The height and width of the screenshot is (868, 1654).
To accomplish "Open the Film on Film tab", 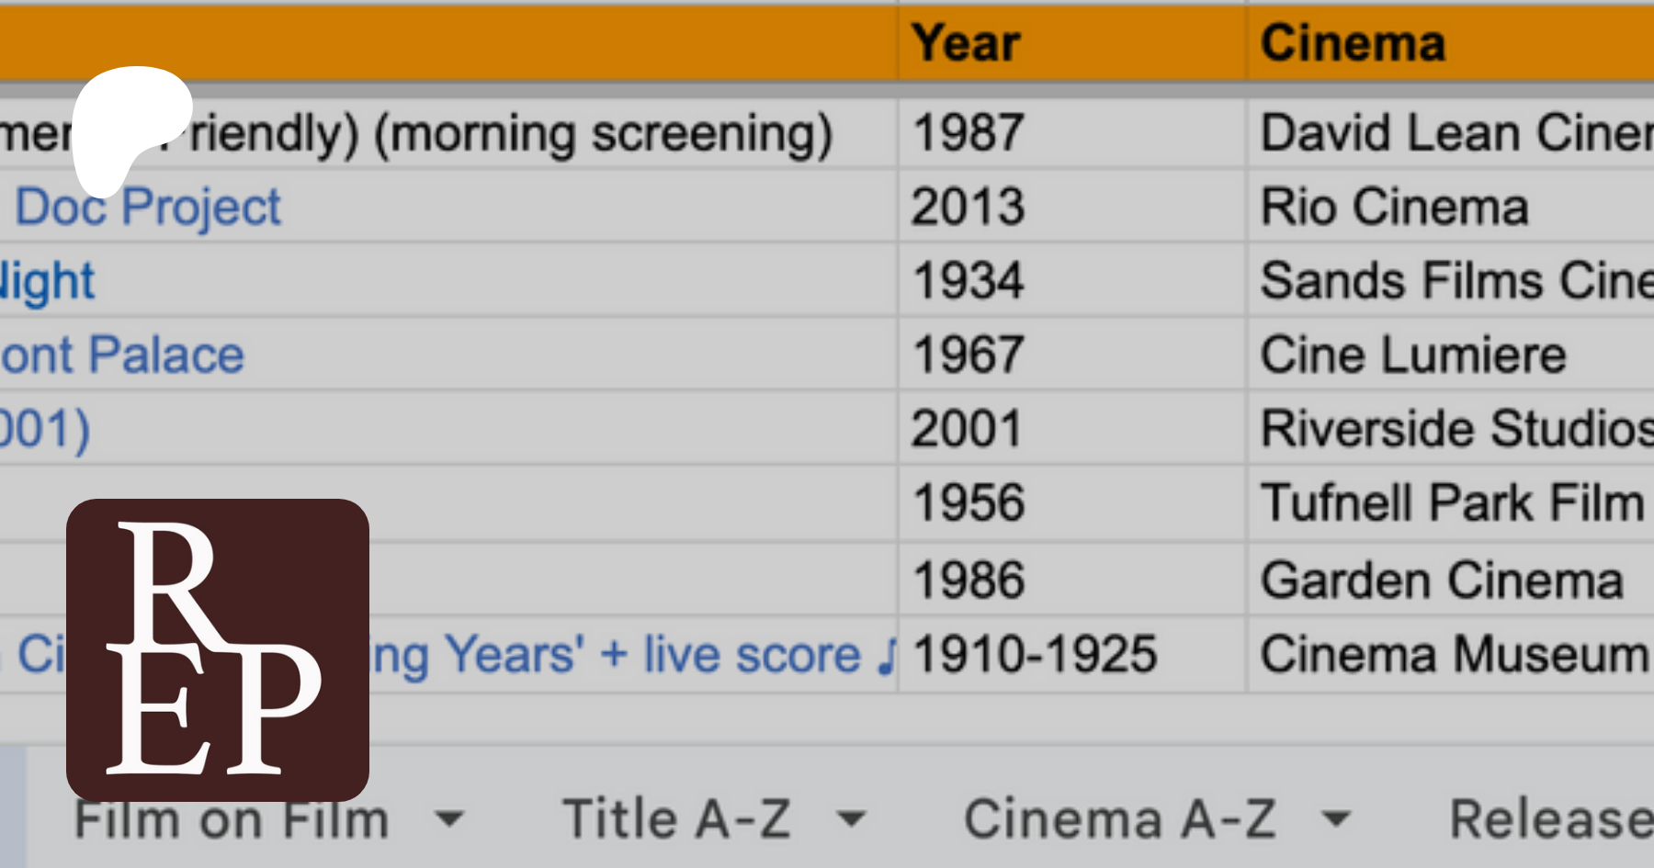I will [231, 820].
